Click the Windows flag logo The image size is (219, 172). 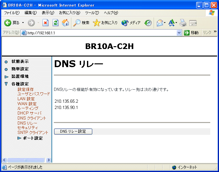(x=212, y=13)
